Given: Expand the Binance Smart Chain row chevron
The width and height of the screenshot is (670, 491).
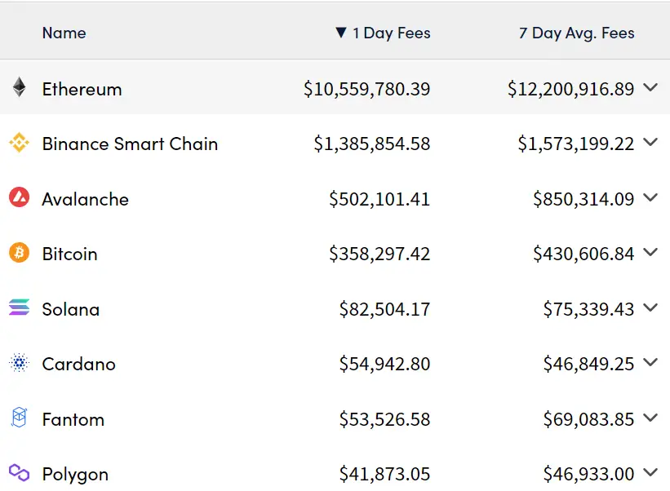Looking at the screenshot, I should pyautogui.click(x=650, y=142).
